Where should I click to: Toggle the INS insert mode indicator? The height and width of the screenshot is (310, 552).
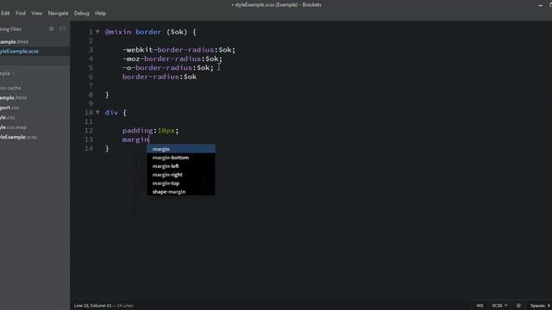pyautogui.click(x=480, y=306)
